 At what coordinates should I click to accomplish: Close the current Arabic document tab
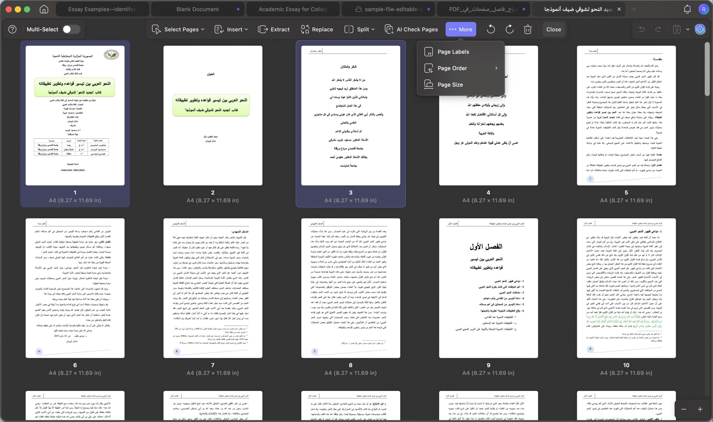pos(619,9)
